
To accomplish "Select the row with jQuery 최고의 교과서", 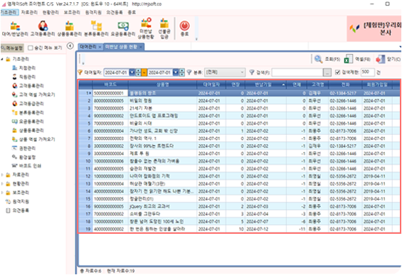I will pos(238,206).
